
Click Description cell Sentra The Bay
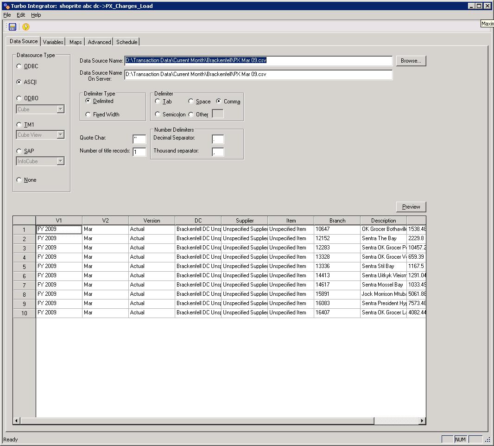383,238
